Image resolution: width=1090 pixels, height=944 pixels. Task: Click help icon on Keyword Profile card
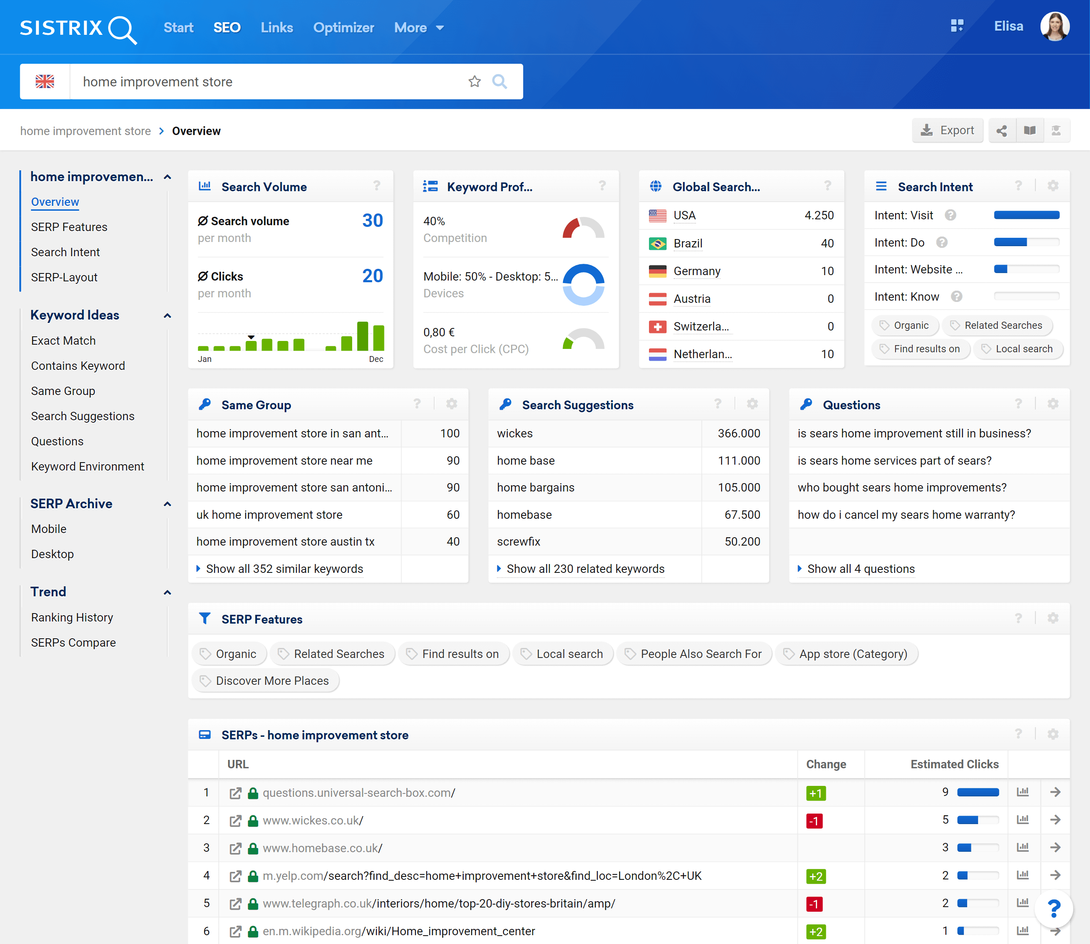[x=602, y=186]
